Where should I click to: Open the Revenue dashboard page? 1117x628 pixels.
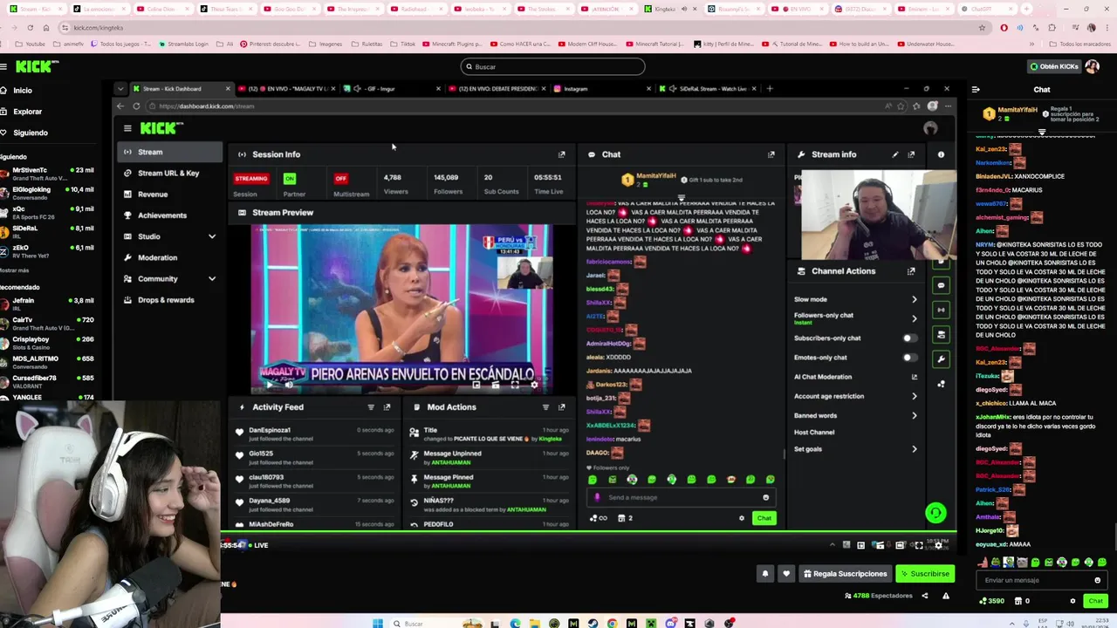click(169, 194)
